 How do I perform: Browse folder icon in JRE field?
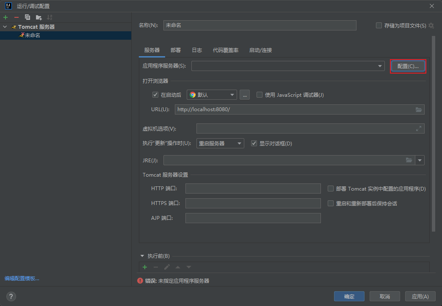tap(409, 160)
